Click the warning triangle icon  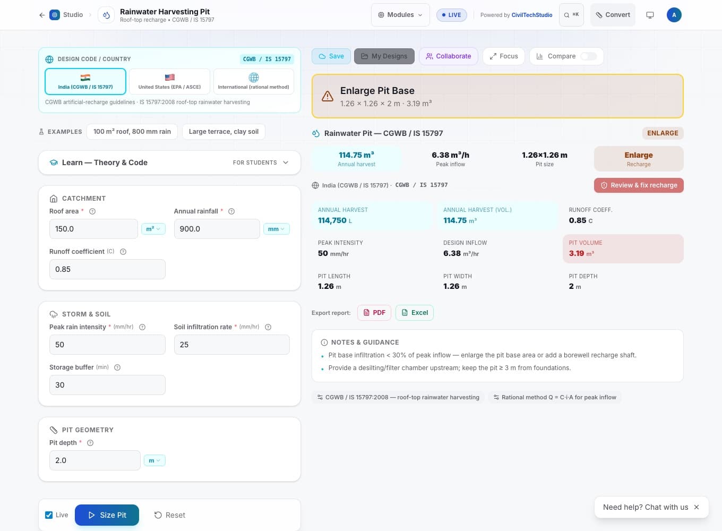pos(328,96)
